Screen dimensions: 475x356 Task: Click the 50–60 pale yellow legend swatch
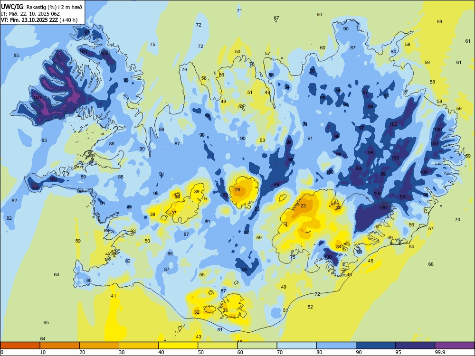point(218,346)
